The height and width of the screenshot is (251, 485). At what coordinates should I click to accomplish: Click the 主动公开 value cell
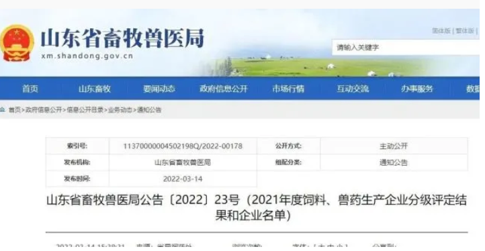tap(394, 146)
